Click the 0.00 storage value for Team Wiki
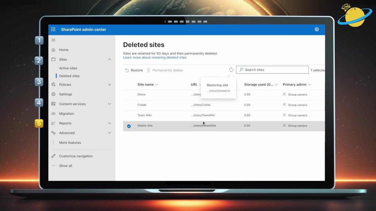 247,115
